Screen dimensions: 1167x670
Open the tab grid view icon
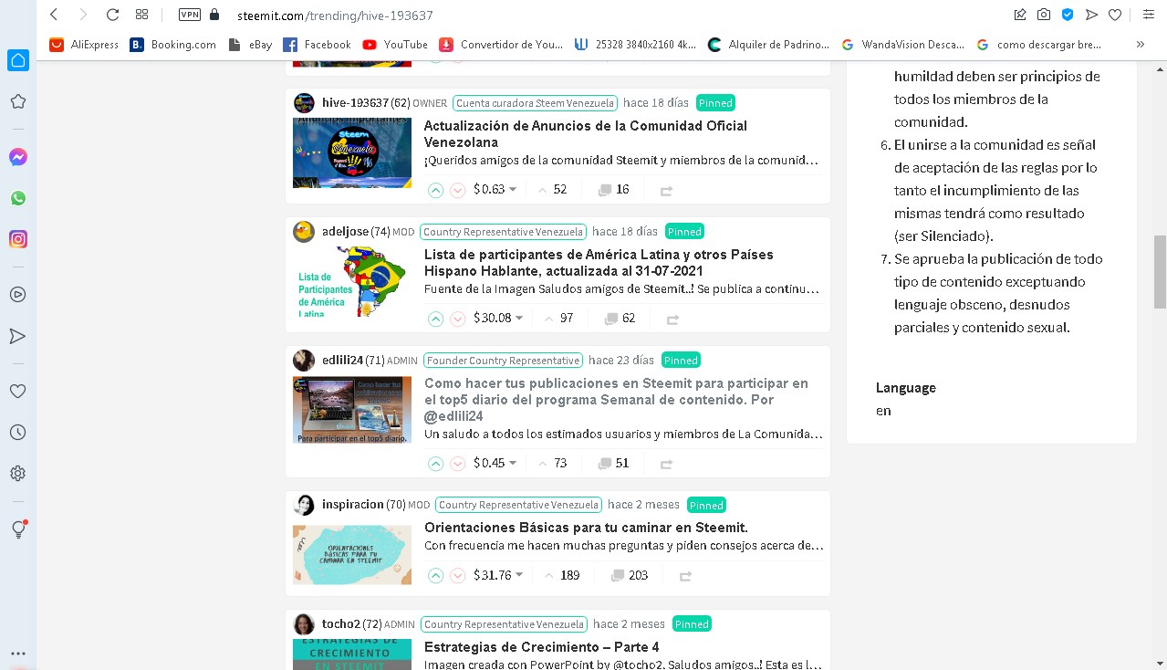(141, 15)
